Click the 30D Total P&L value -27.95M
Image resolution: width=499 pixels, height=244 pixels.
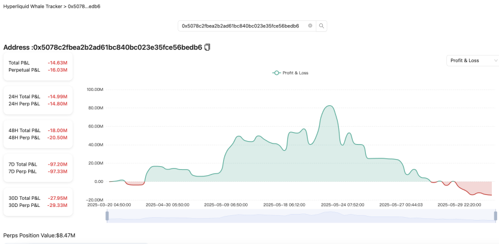[x=58, y=199]
